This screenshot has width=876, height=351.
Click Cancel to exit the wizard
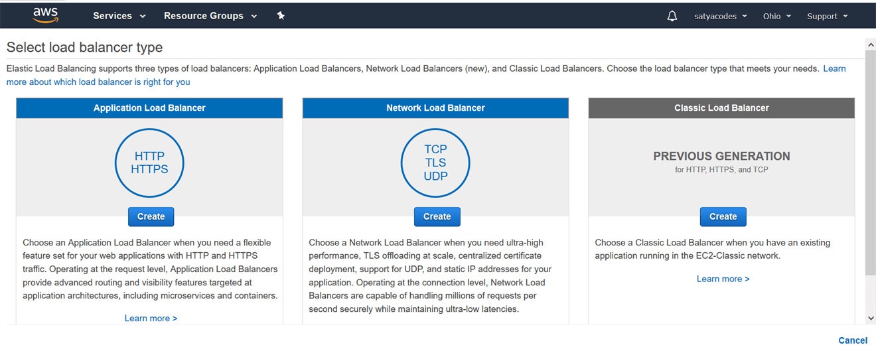(852, 340)
